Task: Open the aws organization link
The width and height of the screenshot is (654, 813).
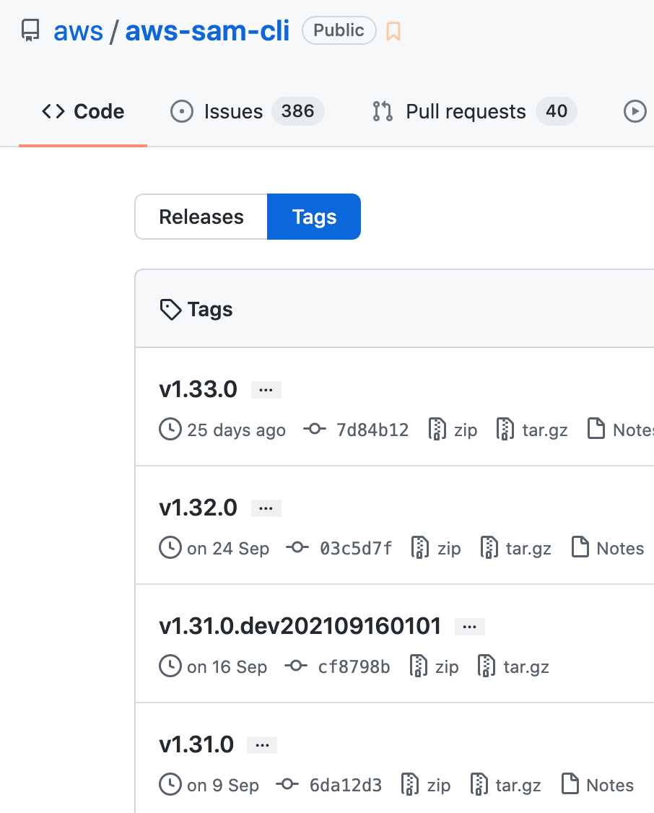Action: coord(78,30)
